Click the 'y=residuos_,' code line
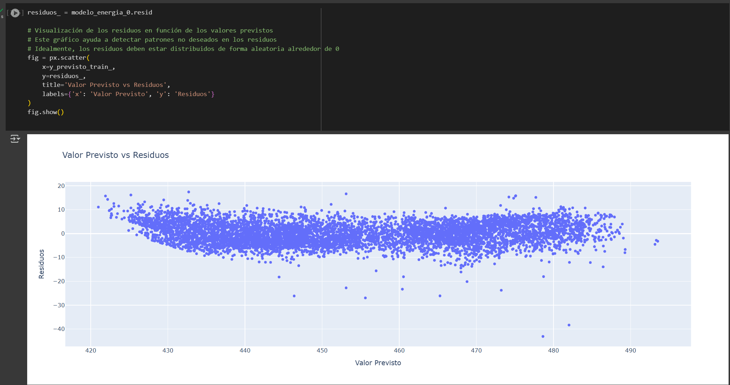 point(64,76)
